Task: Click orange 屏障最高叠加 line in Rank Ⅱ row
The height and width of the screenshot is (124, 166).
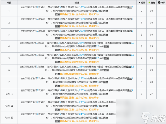Action: 77,110
